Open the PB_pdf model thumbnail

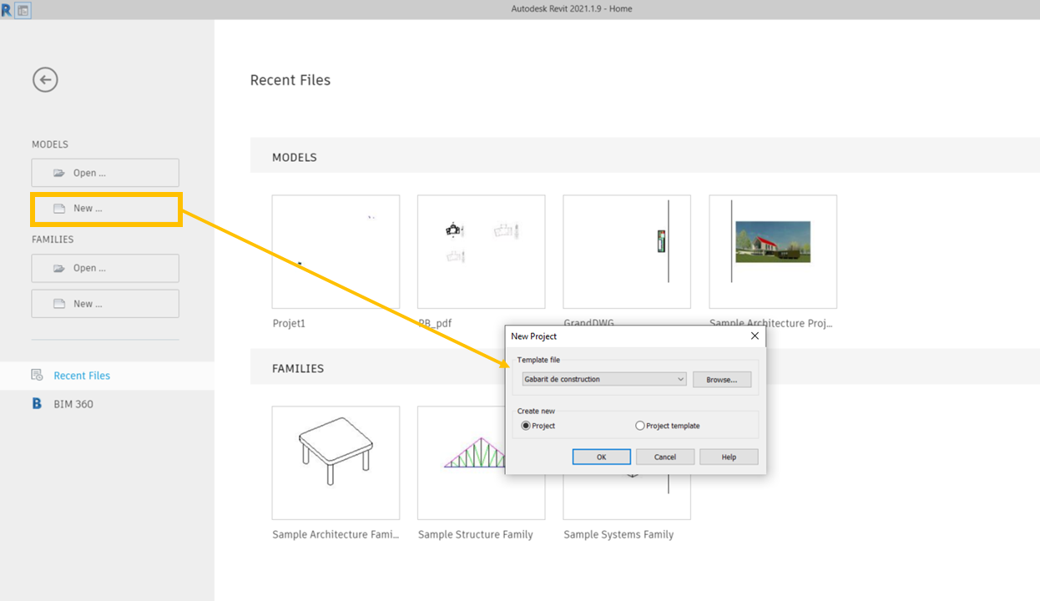pos(482,252)
